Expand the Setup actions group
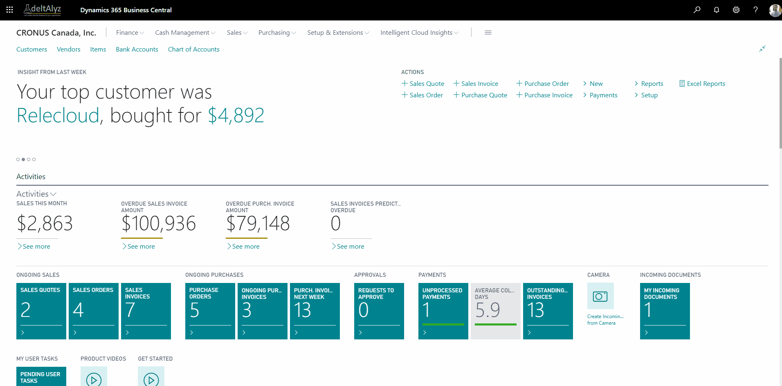This screenshot has height=386, width=782. pos(646,95)
